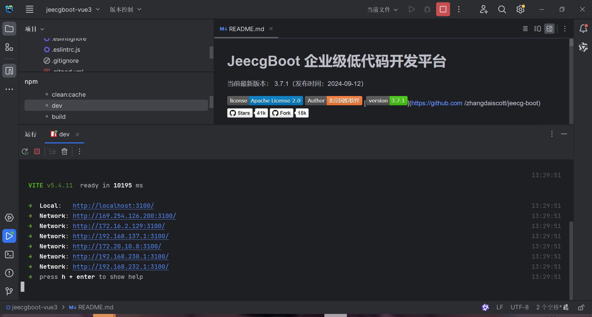Open Search Everywhere
592x317 pixels.
pyautogui.click(x=502, y=9)
